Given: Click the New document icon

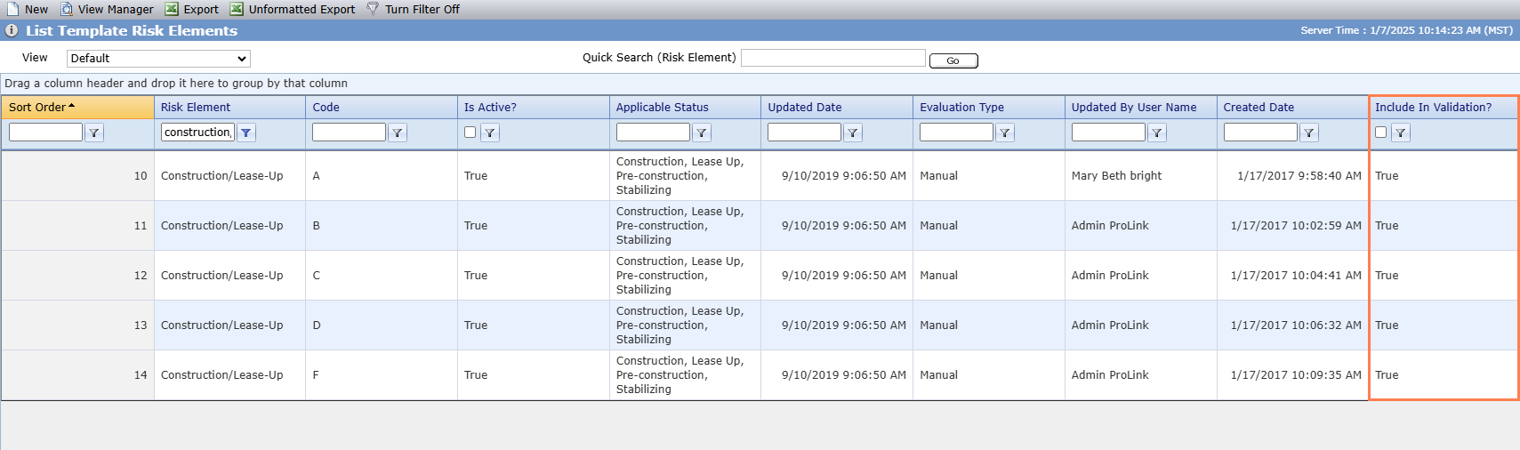Looking at the screenshot, I should click(12, 9).
